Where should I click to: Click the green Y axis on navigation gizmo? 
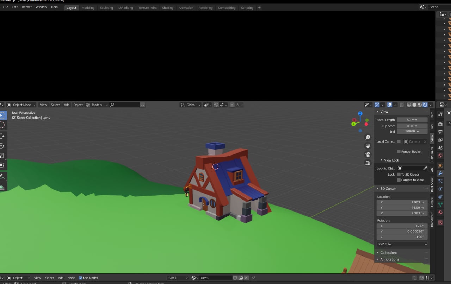click(x=353, y=124)
